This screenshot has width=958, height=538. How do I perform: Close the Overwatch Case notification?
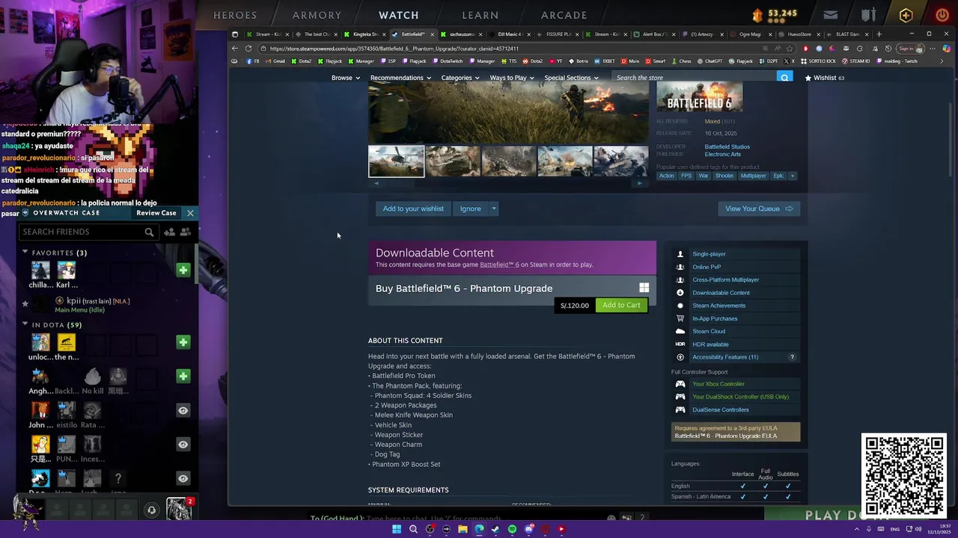(190, 213)
